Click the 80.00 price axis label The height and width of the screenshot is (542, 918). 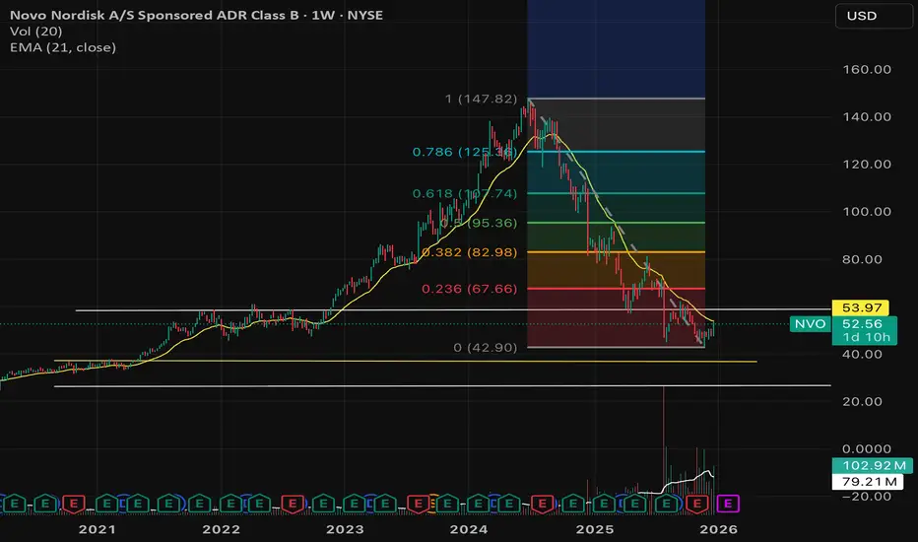point(862,259)
